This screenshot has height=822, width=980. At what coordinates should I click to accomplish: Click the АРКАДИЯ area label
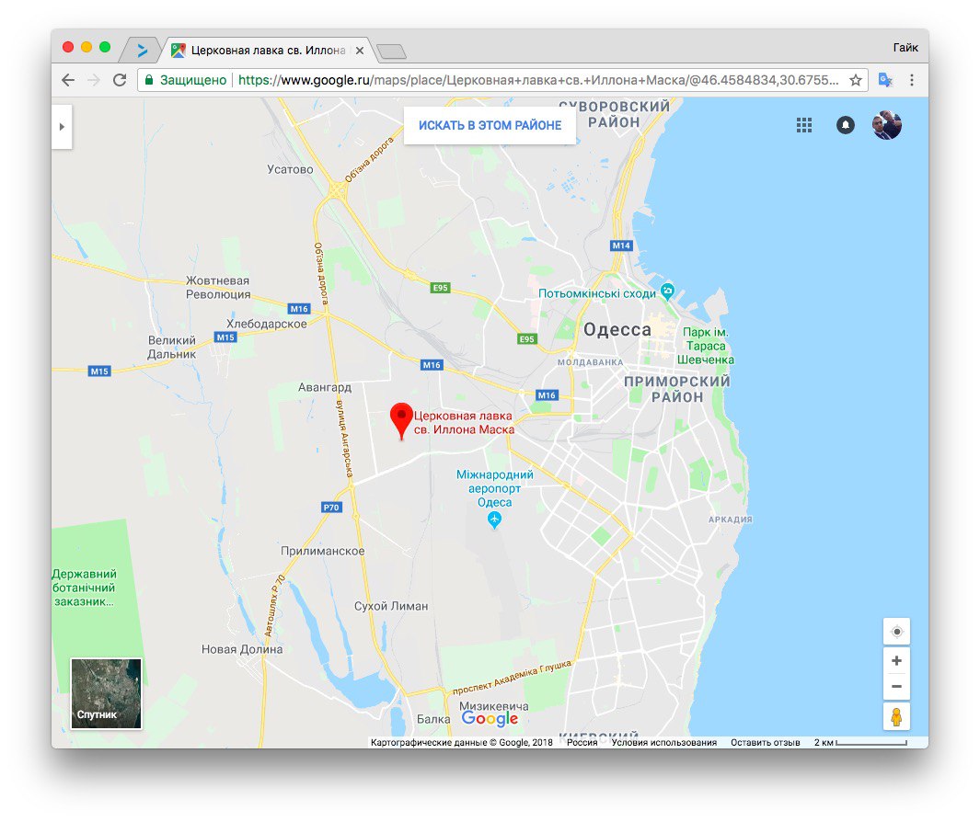coord(730,519)
